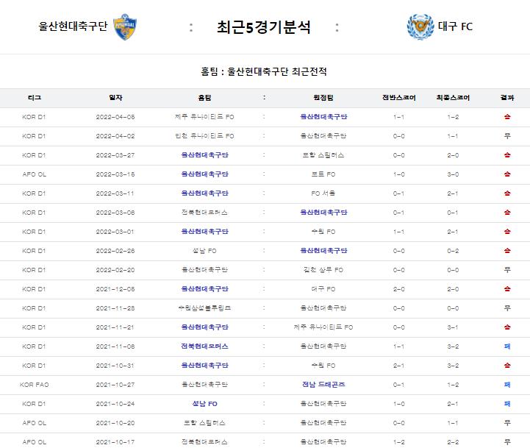Image resolution: width=530 pixels, height=448 pixels.
Task: Click the 최종스코어 column header
Action: tap(453, 98)
